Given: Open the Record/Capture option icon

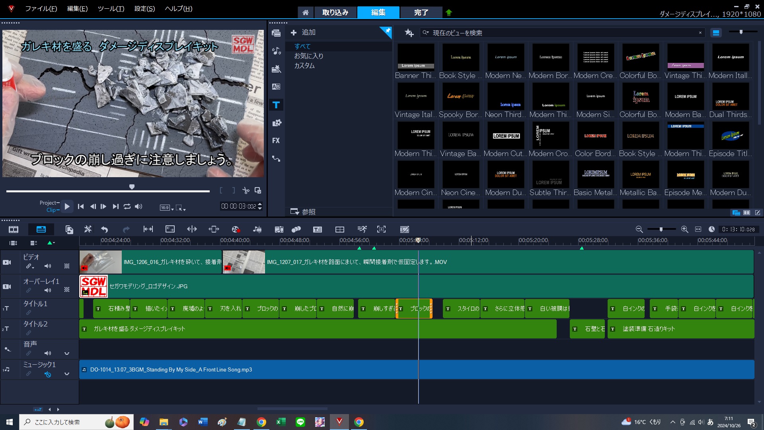Looking at the screenshot, I should tap(236, 229).
